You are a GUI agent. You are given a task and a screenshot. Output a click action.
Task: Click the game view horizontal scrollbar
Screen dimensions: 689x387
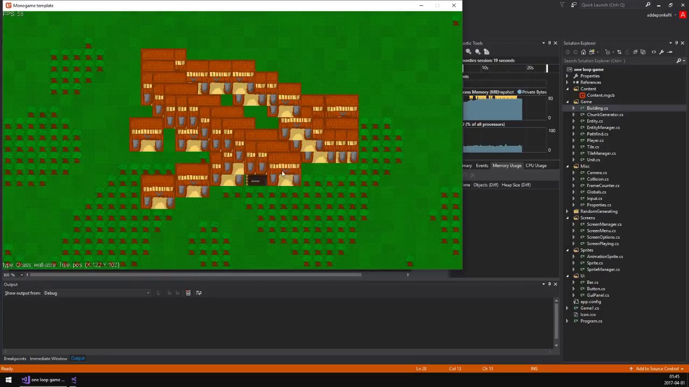pos(195,275)
